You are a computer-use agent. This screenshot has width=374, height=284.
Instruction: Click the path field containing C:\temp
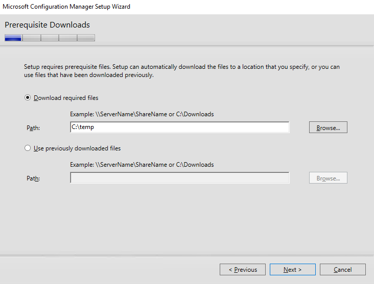179,127
